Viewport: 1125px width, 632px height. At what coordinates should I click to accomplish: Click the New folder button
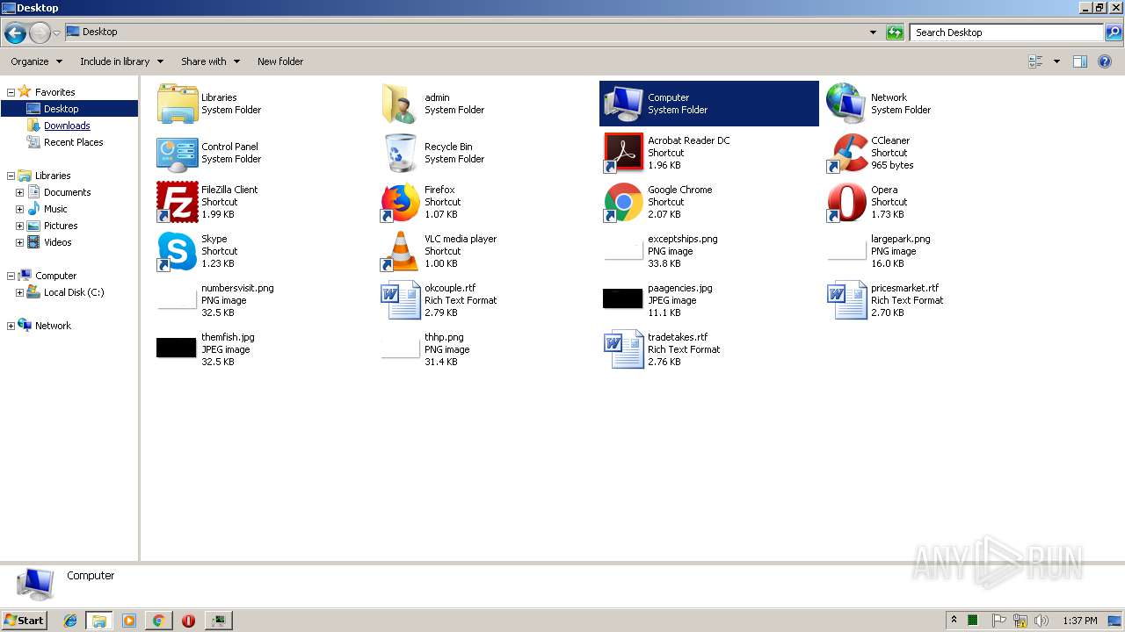pos(280,61)
